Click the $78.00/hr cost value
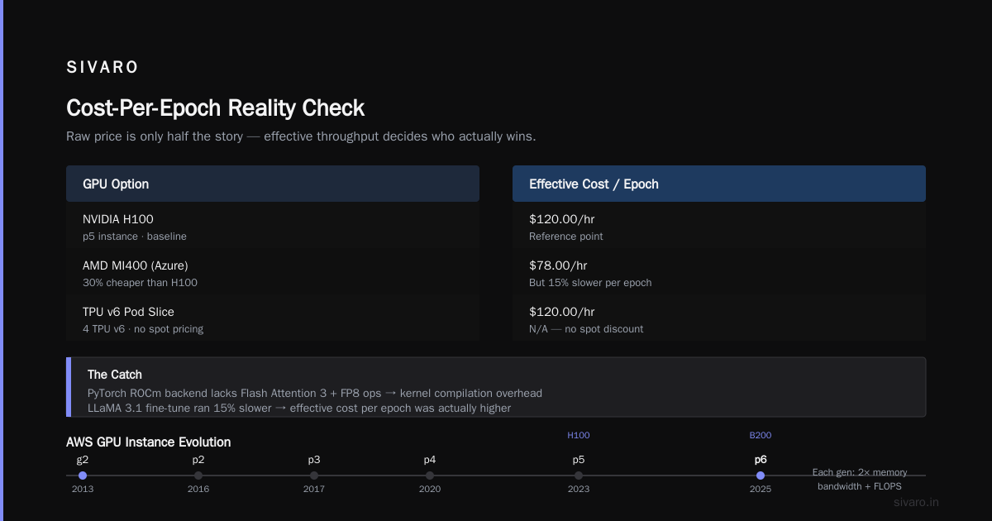992x521 pixels. (x=558, y=265)
